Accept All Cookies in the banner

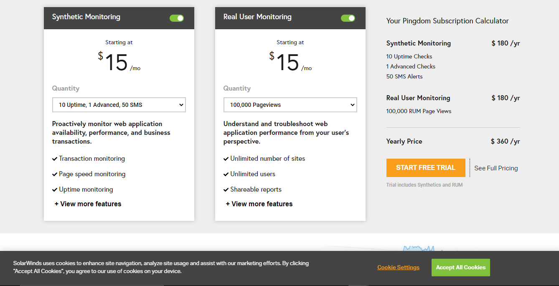point(460,267)
